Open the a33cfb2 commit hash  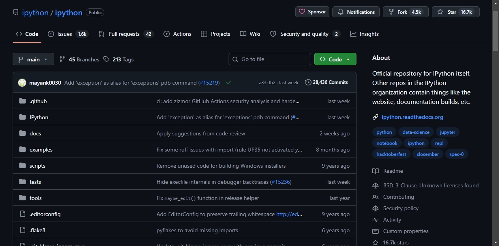[267, 83]
